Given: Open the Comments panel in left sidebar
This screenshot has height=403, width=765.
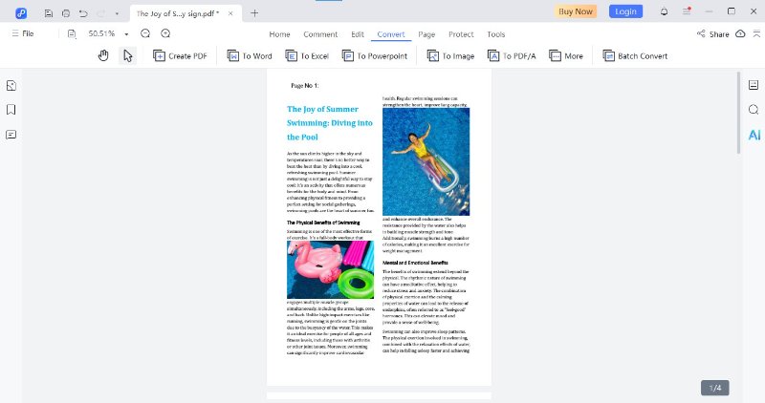Looking at the screenshot, I should 11,134.
